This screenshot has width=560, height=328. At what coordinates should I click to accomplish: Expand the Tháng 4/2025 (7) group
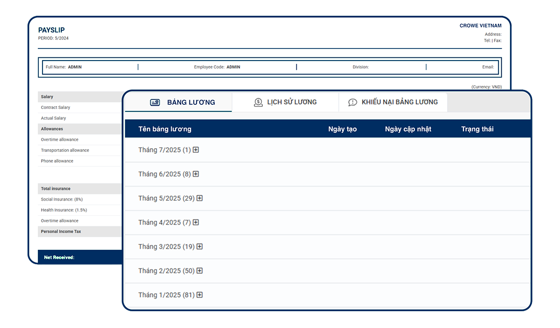point(196,223)
